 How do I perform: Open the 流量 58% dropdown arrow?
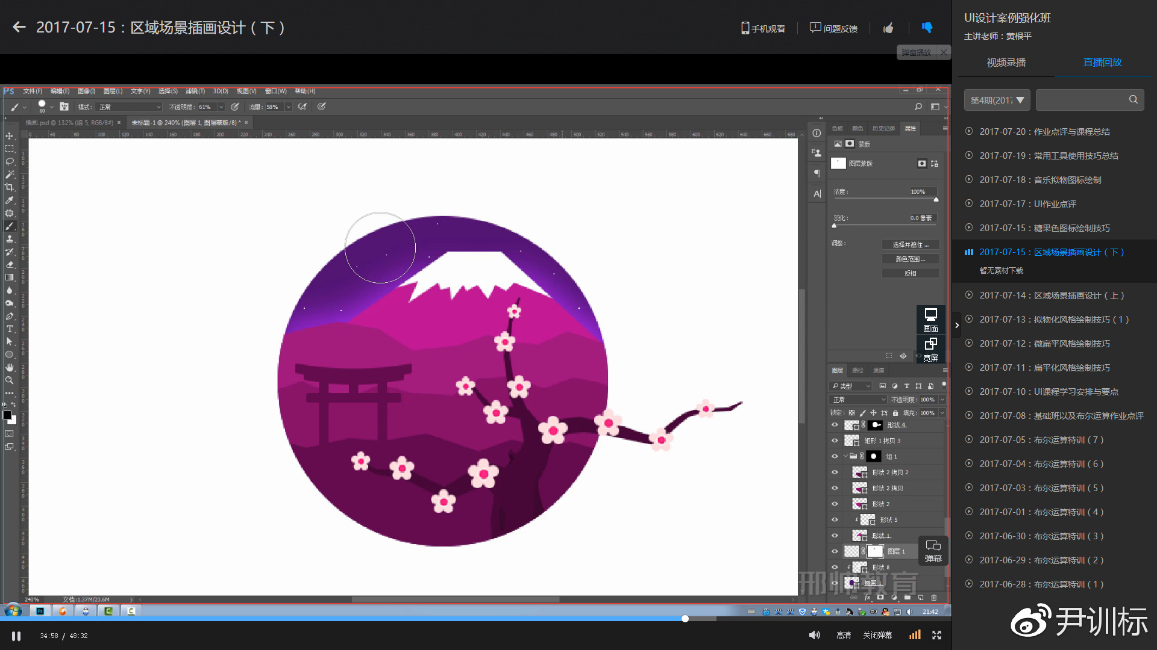coord(289,107)
